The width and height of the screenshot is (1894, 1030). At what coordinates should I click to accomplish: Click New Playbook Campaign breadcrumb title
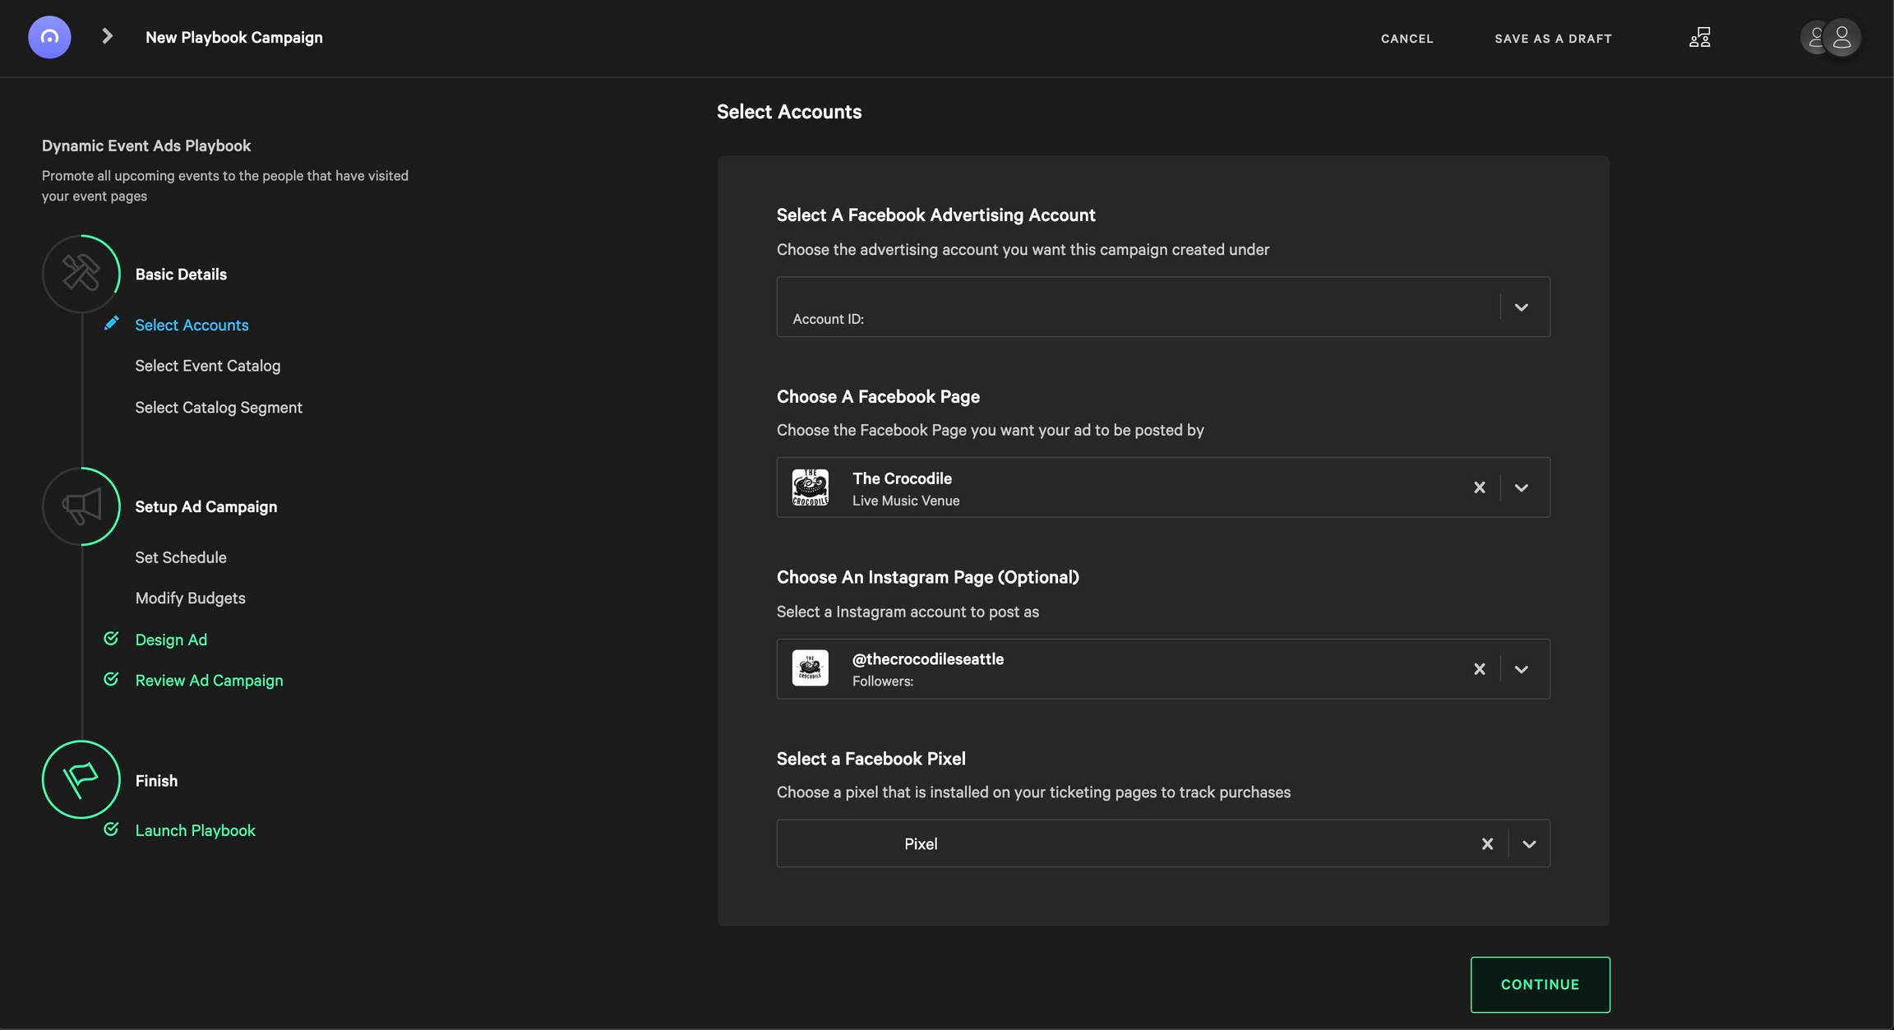[x=234, y=38]
